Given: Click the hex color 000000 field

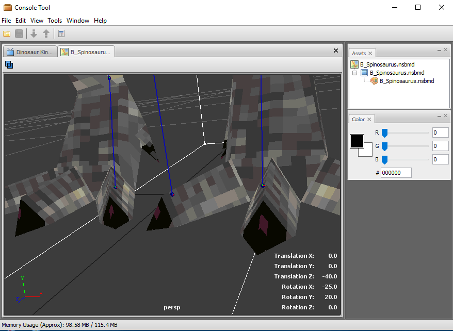Looking at the screenshot, I should (x=396, y=173).
